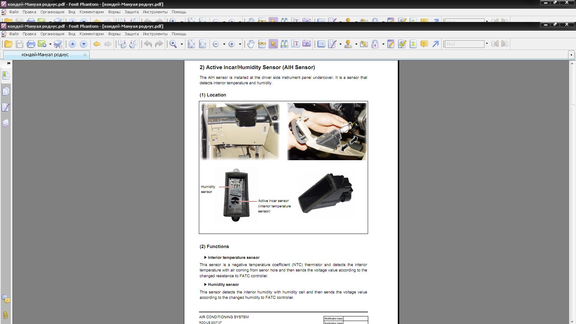Image resolution: width=576 pixels, height=324 pixels.
Task: Close the кондей-Мануал родиус tab
Action: click(x=85, y=55)
